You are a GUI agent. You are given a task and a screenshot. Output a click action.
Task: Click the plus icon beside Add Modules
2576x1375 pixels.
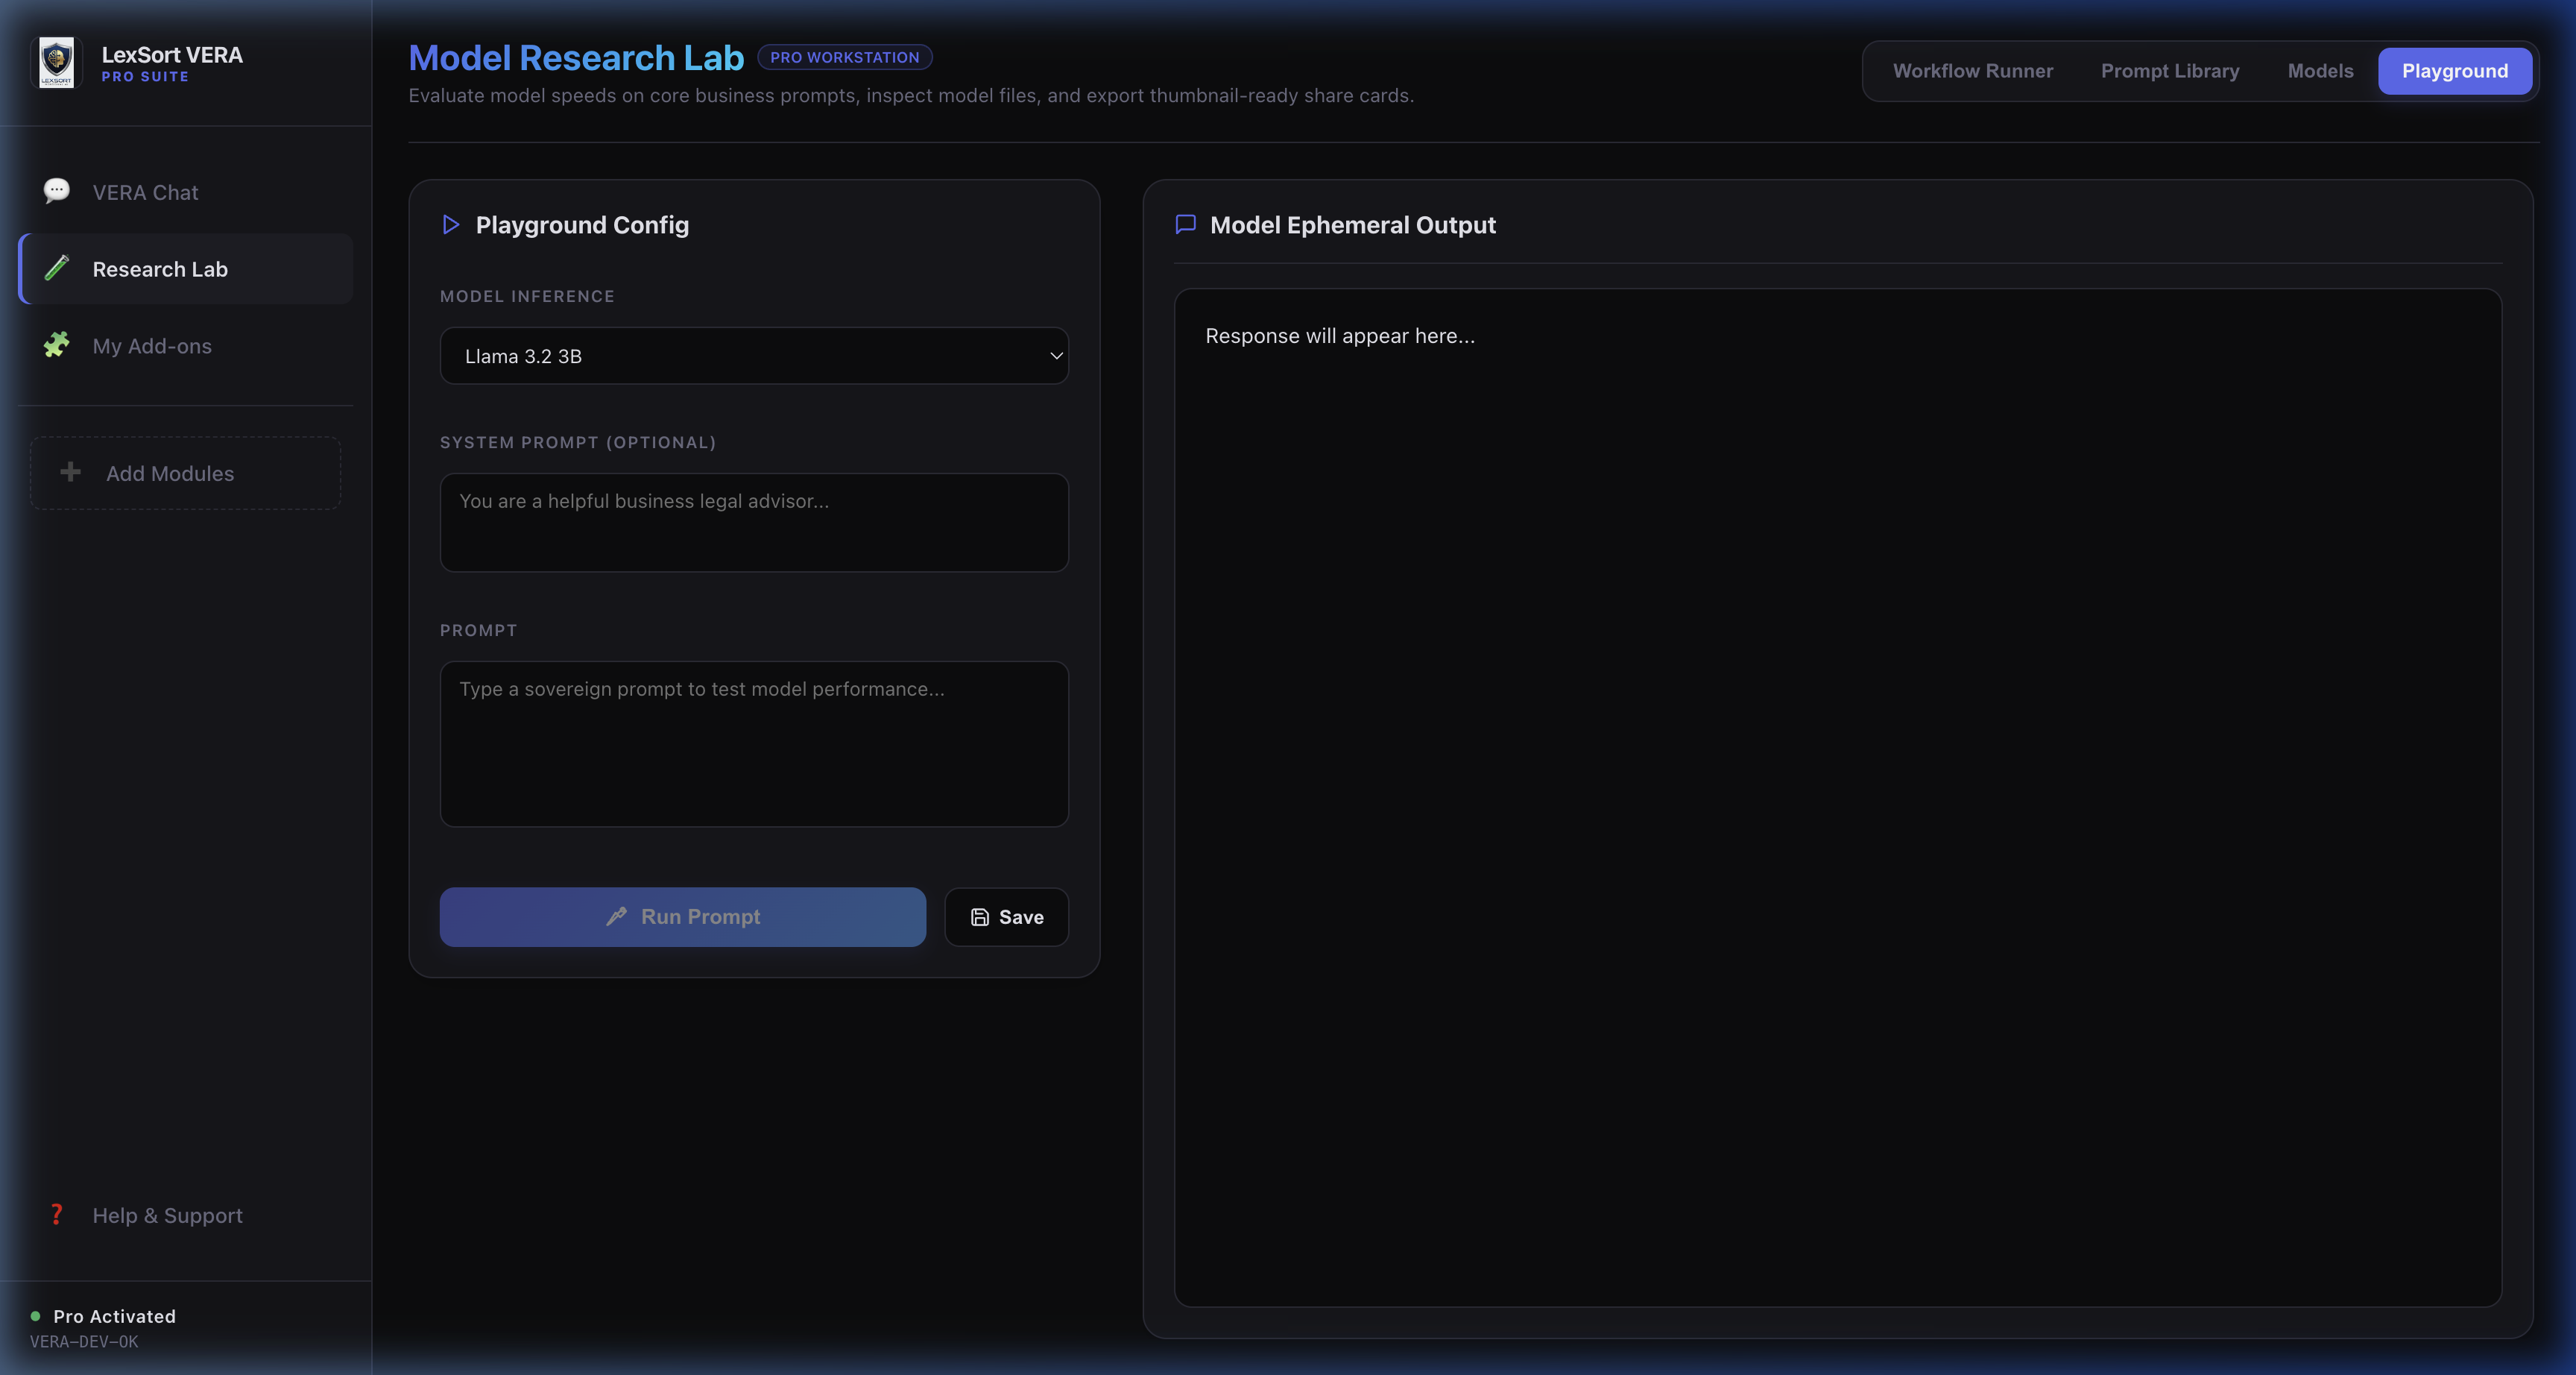point(70,471)
